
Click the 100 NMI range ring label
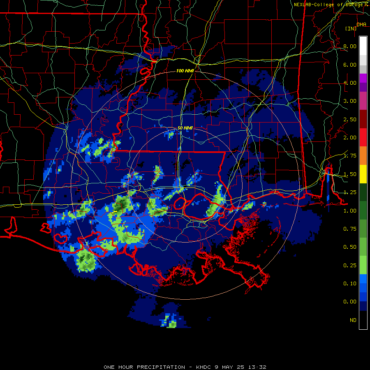click(x=185, y=71)
